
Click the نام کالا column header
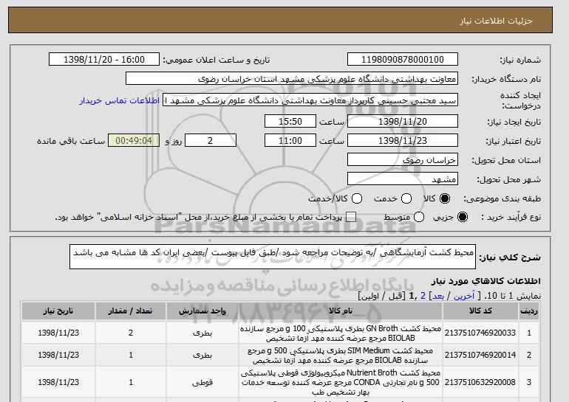pyautogui.click(x=341, y=311)
